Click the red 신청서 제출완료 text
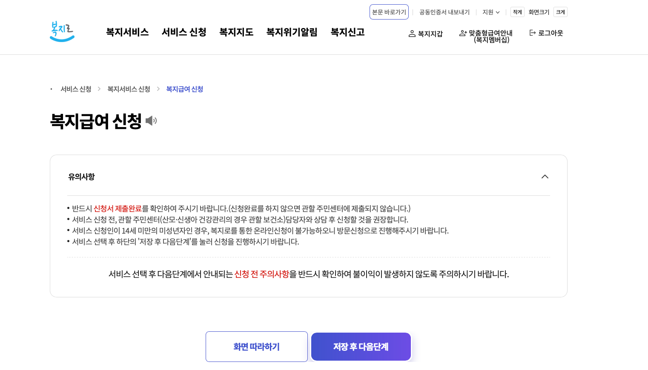This screenshot has width=648, height=370. pyautogui.click(x=118, y=209)
